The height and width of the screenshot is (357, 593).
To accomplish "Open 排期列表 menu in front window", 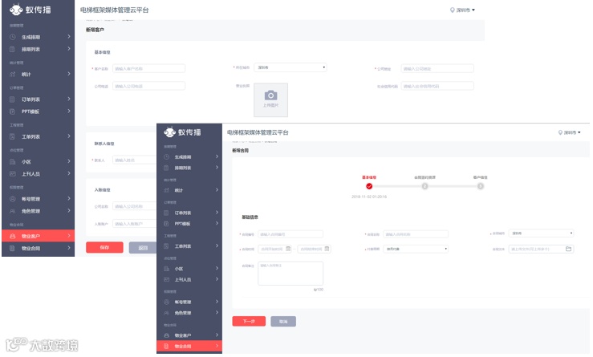I will pyautogui.click(x=189, y=168).
